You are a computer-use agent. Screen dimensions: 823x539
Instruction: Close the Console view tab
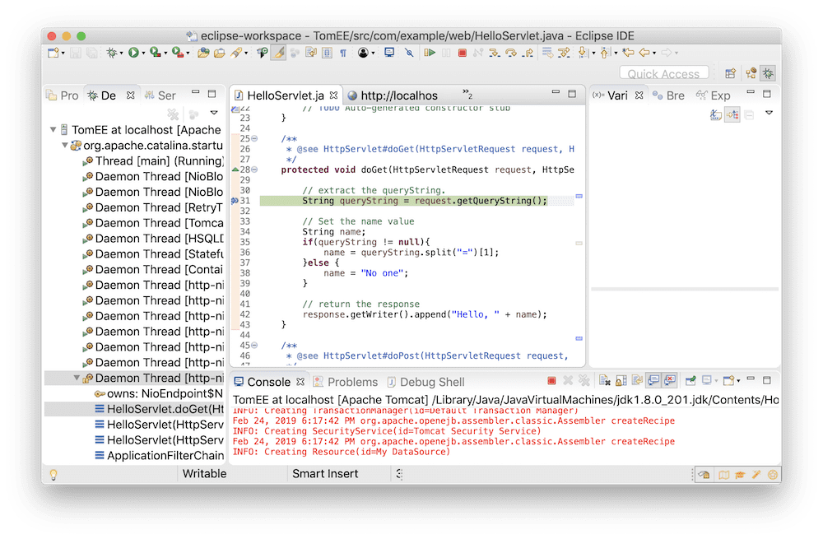click(300, 382)
